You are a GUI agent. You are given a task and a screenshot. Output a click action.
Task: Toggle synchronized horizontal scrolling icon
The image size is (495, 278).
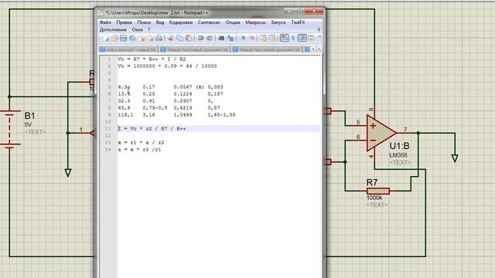pyautogui.click(x=272, y=38)
